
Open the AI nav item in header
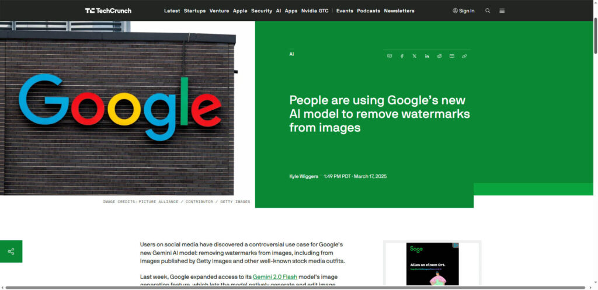[279, 11]
